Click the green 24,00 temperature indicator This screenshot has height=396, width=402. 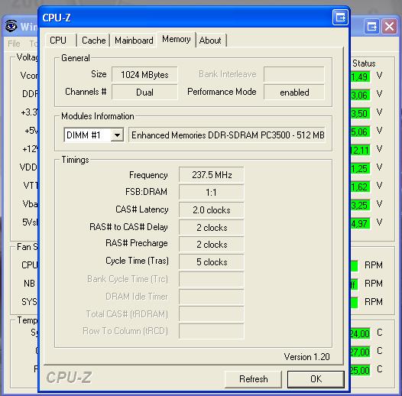pos(360,333)
